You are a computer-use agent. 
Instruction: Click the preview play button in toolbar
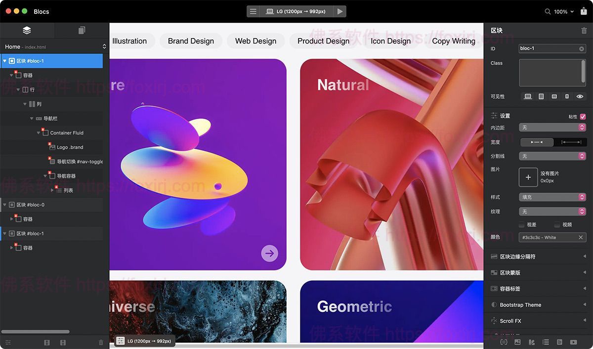pyautogui.click(x=339, y=11)
